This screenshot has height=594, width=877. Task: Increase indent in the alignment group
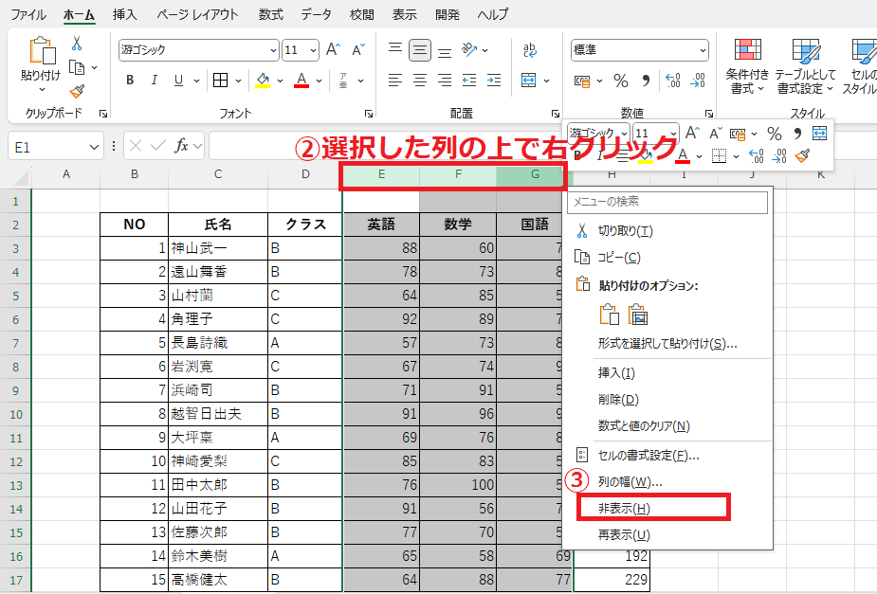tap(494, 81)
